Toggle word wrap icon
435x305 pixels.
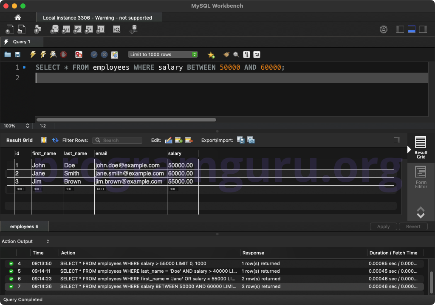tap(257, 54)
